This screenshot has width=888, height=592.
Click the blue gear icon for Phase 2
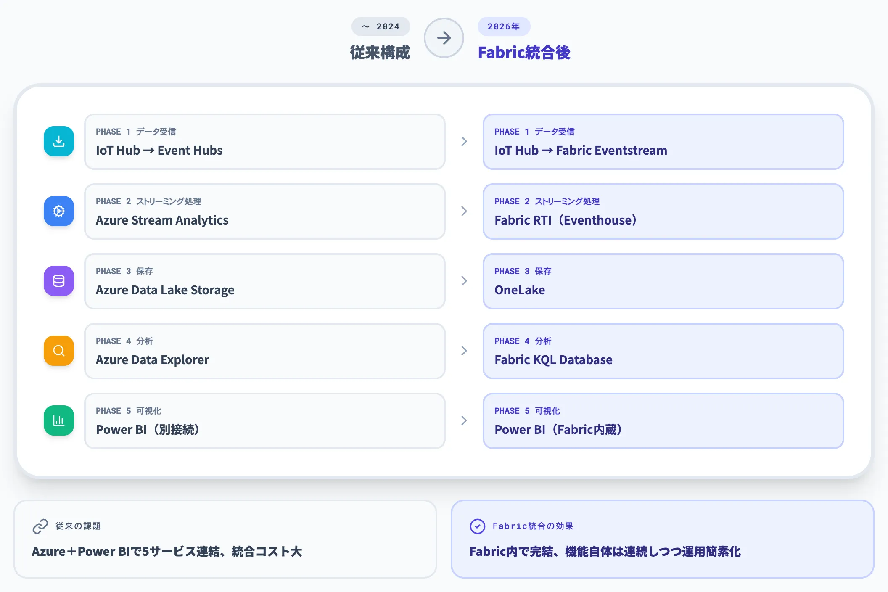(x=59, y=211)
